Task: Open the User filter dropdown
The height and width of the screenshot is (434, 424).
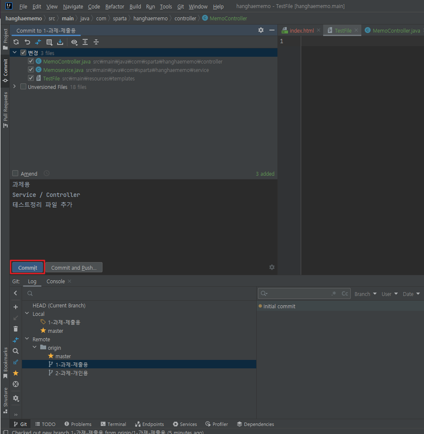Action: coord(389,294)
